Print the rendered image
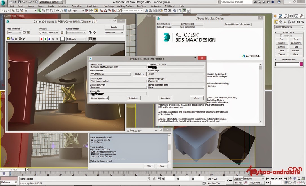Screen dimensions: 306x186 click(20, 39)
